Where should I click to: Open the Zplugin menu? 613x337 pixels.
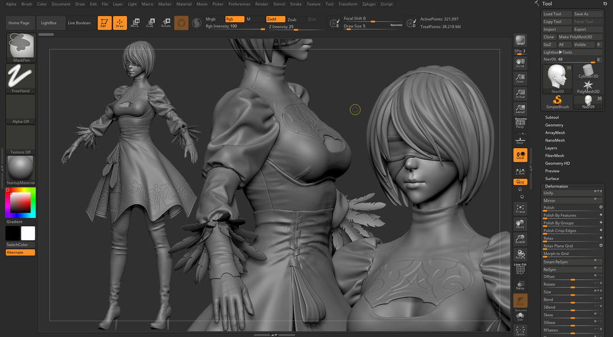coord(369,4)
